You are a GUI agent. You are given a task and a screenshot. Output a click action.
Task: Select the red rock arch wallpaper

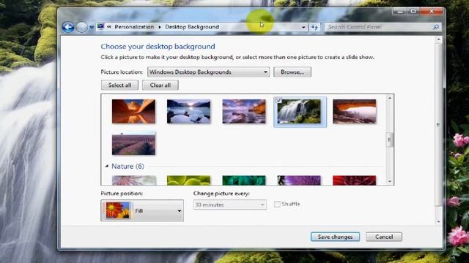click(355, 111)
